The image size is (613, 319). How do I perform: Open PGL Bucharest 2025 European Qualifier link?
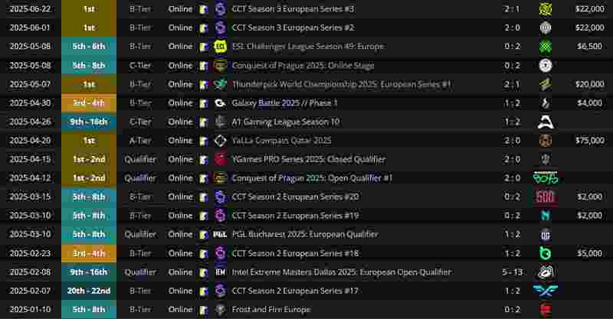[x=305, y=235]
